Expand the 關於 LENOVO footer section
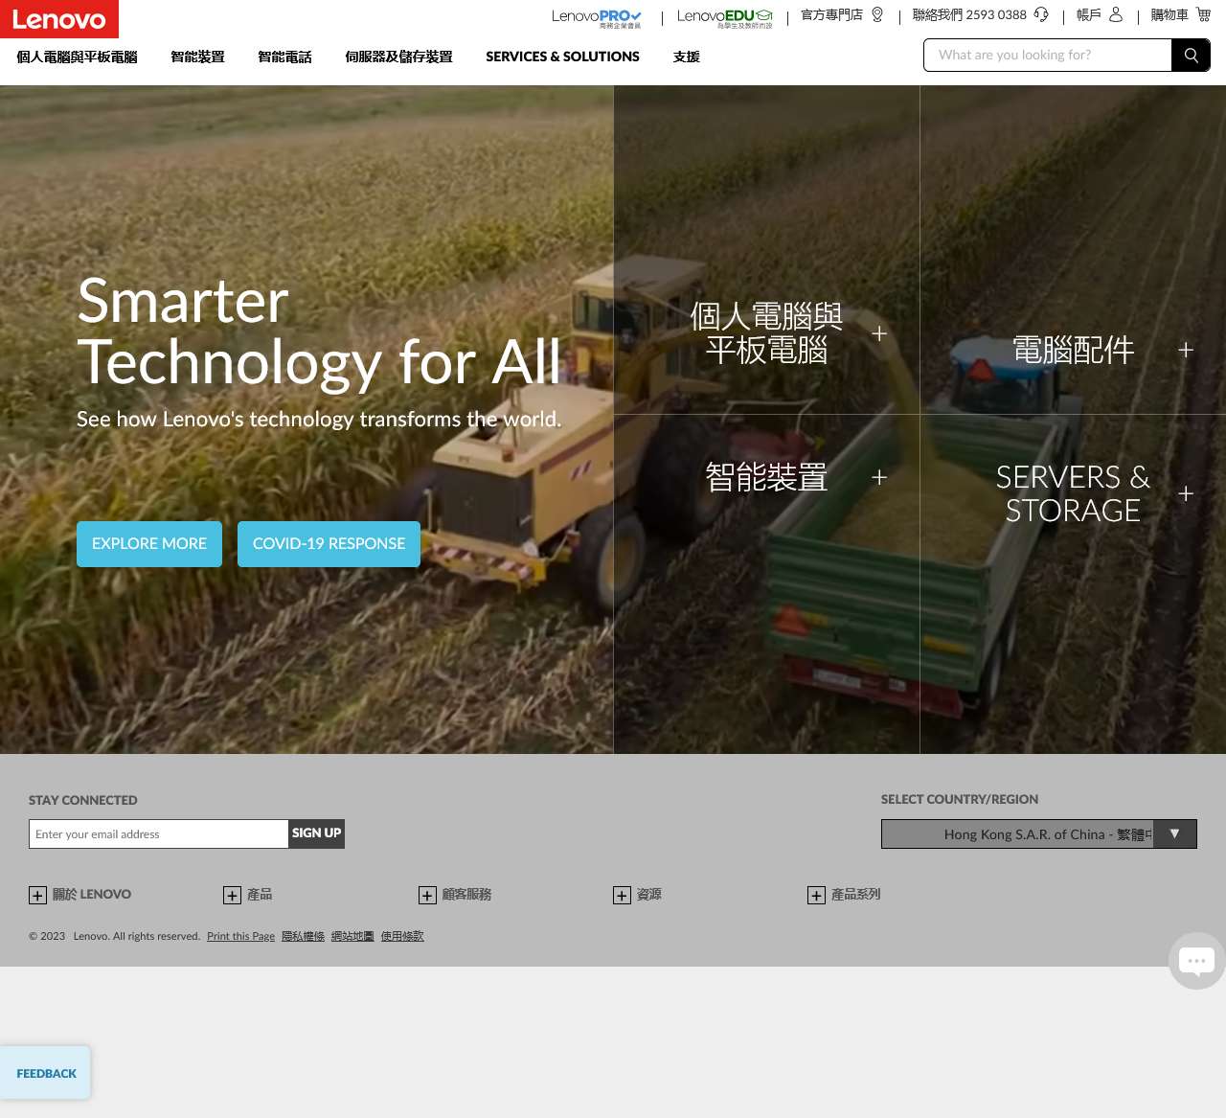 click(37, 895)
